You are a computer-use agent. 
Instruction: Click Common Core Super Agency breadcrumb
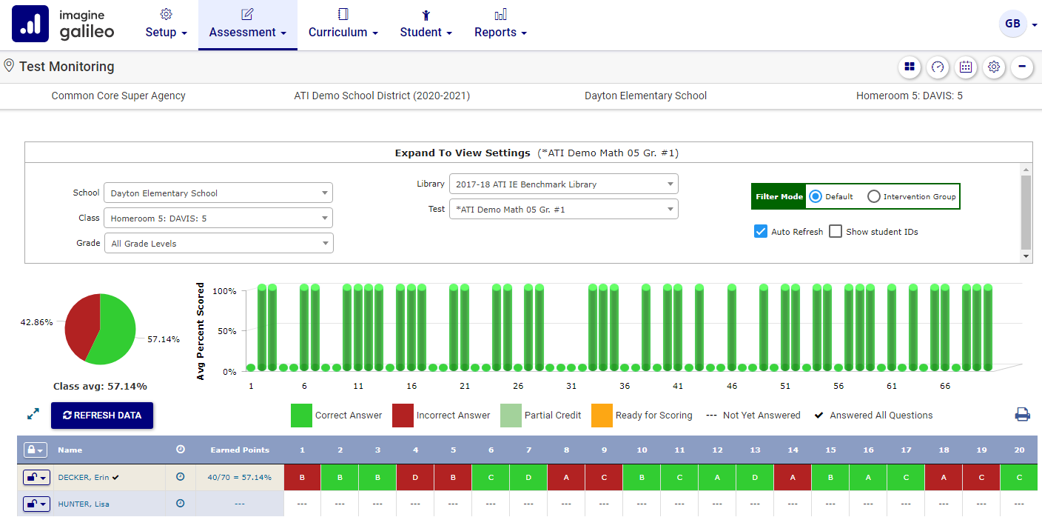coord(118,96)
